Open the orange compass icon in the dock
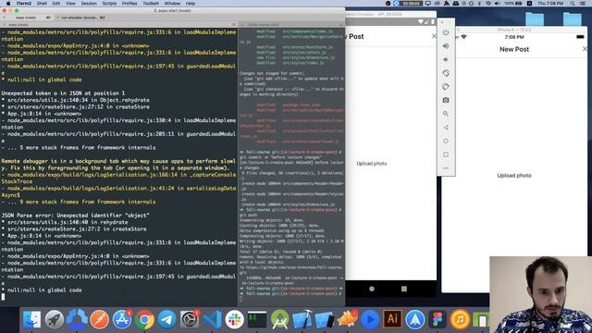The width and height of the screenshot is (592, 333). coord(99,319)
